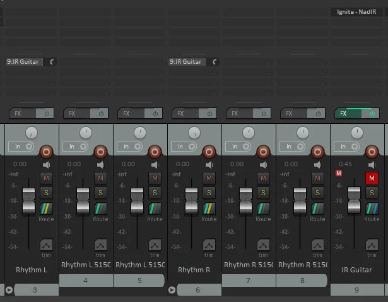Image resolution: width=388 pixels, height=302 pixels.
Task: Unmute the IR Guitar track
Action: [372, 179]
